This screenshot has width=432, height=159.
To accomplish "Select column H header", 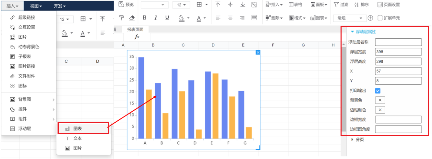I will [333, 45].
